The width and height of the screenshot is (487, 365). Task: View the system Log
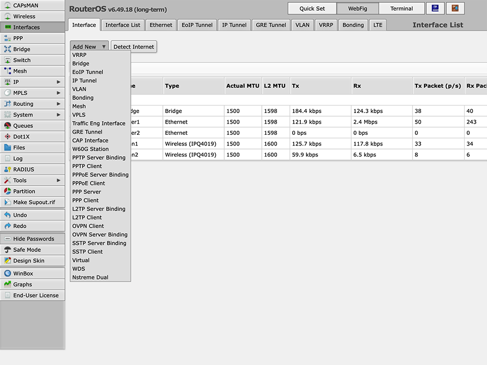pyautogui.click(x=20, y=158)
